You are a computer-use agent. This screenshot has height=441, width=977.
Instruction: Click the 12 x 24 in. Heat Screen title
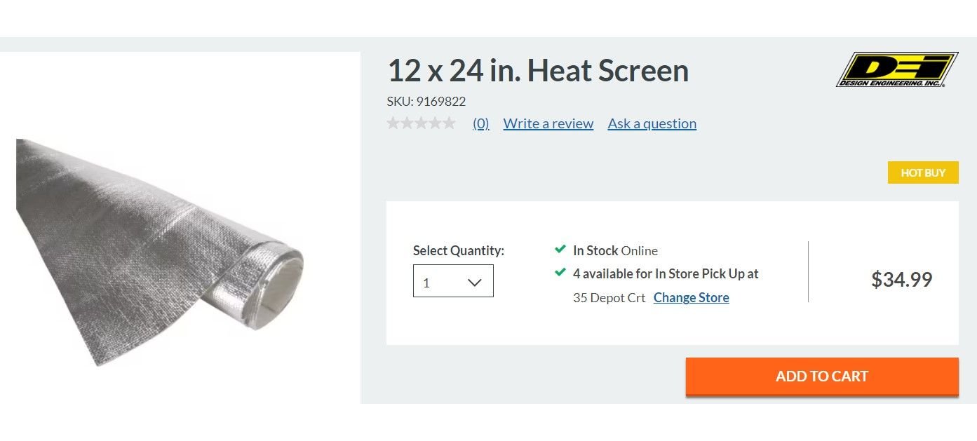537,71
